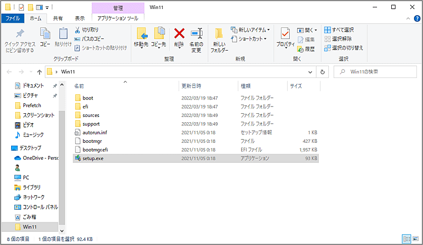423x245 pixels.
Task: Pin to Quick Access with pushpin icon
Action: click(x=20, y=40)
